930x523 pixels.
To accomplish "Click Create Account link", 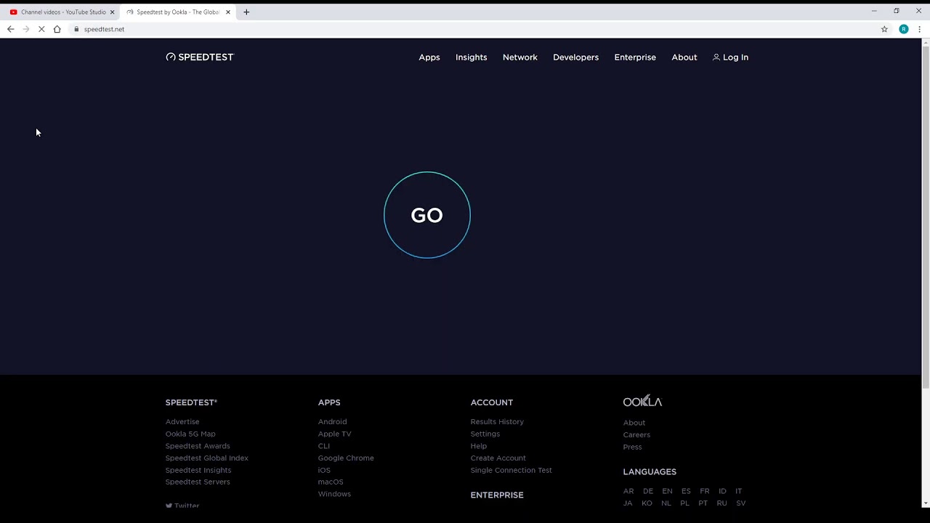I will pos(498,458).
